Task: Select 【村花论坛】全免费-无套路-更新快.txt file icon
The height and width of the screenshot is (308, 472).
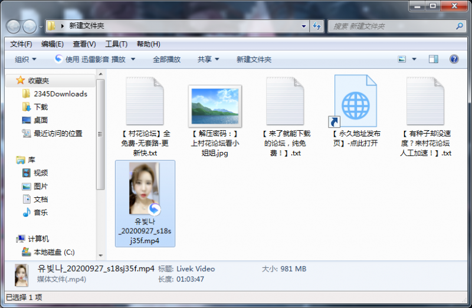Action: point(145,101)
